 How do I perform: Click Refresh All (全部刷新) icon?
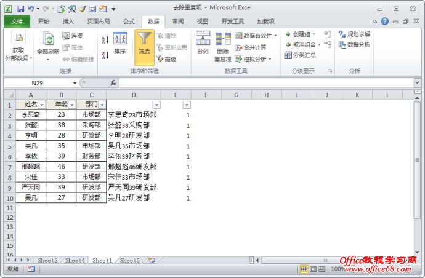[x=48, y=47]
